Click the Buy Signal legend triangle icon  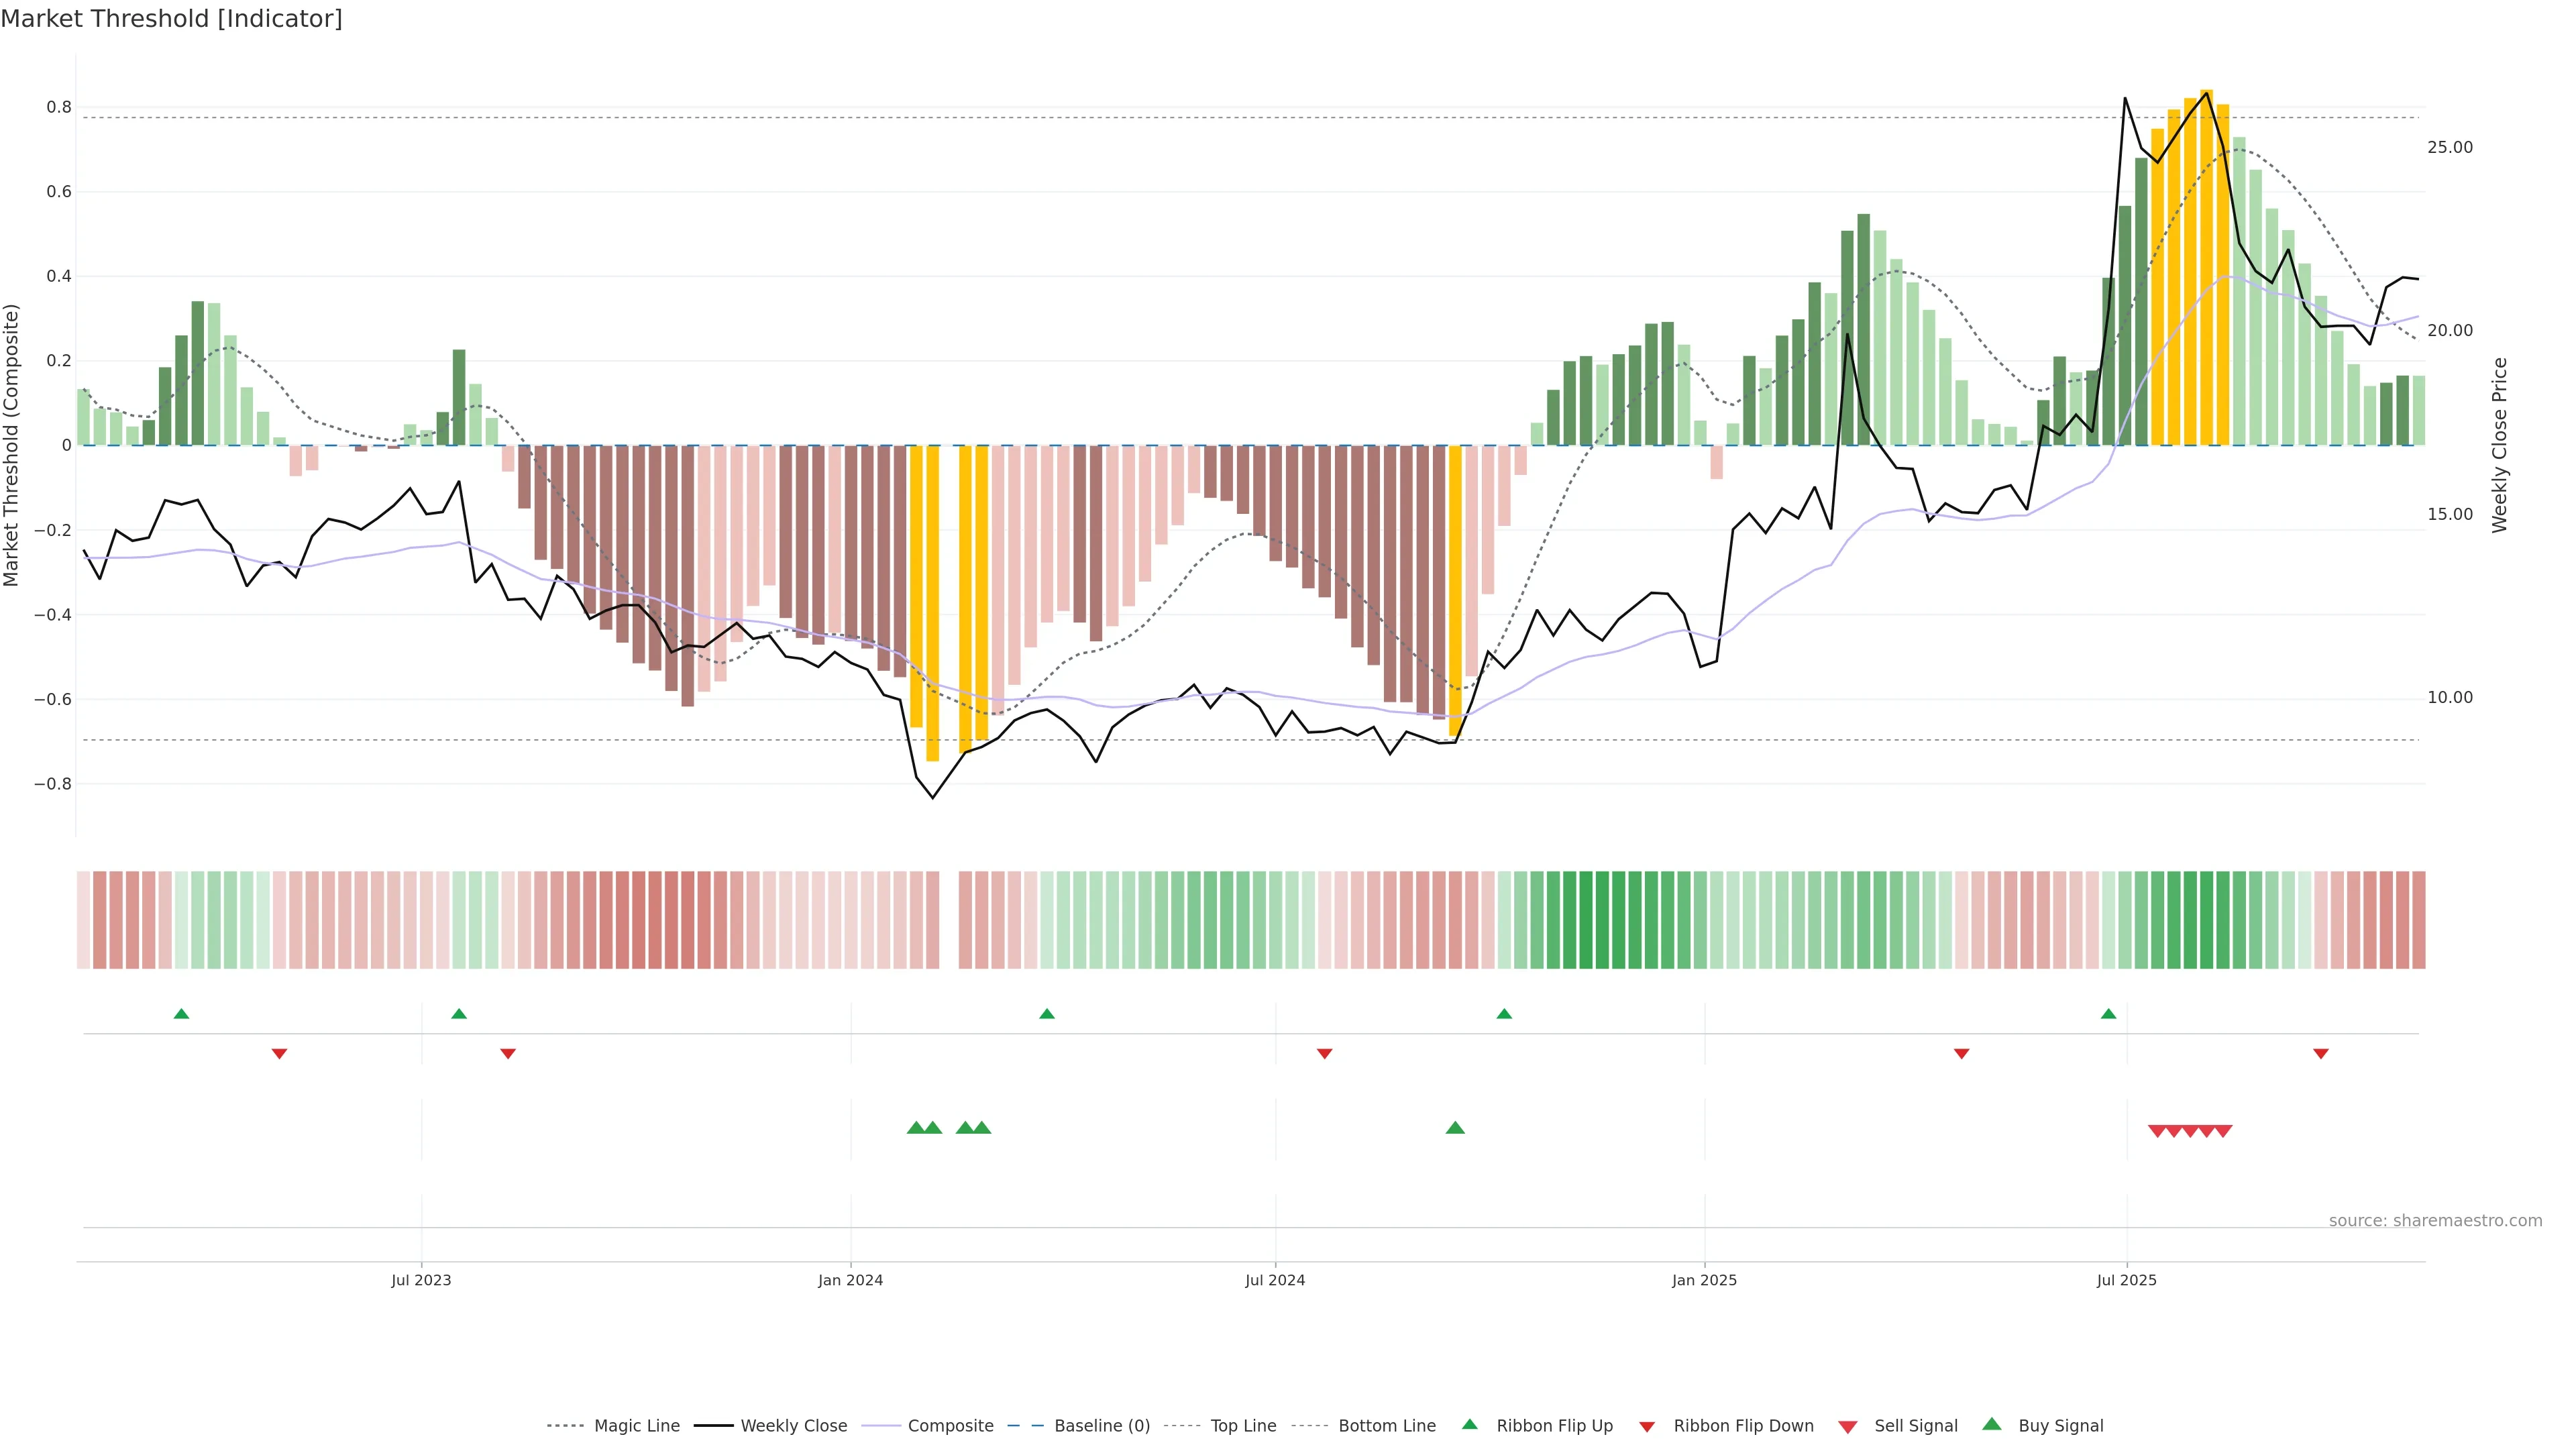(x=1991, y=1424)
